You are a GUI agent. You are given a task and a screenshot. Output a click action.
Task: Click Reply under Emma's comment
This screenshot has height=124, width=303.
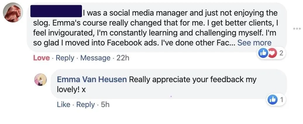pos(85,104)
